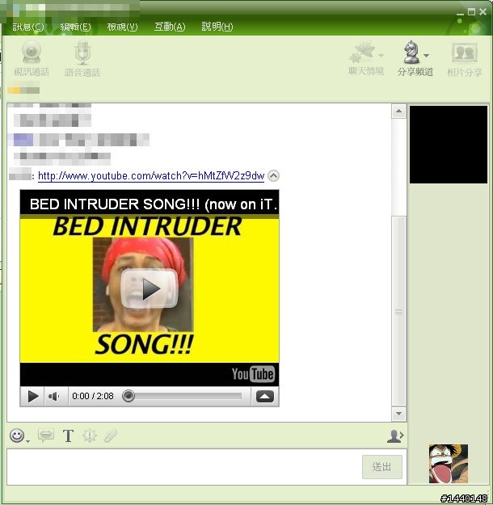Image resolution: width=493 pixels, height=505 pixels.
Task: Maximize the chat window
Action: [x=471, y=12]
